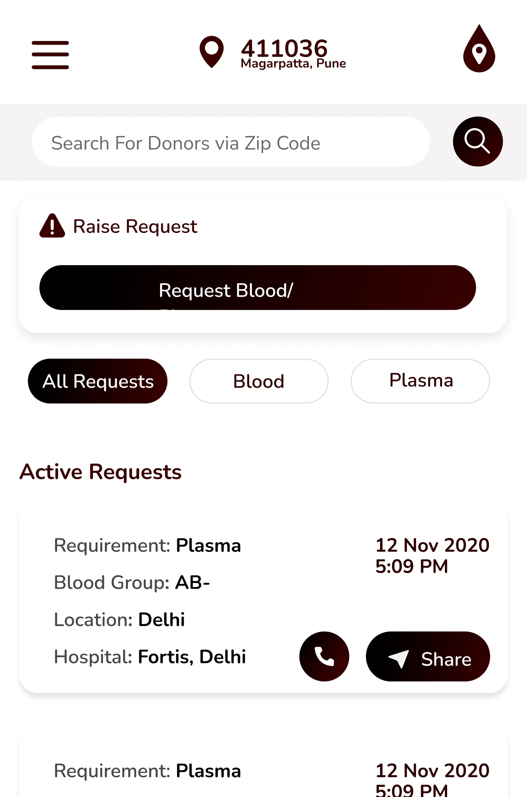Tap the location pin icon beside 411036
Image resolution: width=527 pixels, height=797 pixels.
(212, 52)
